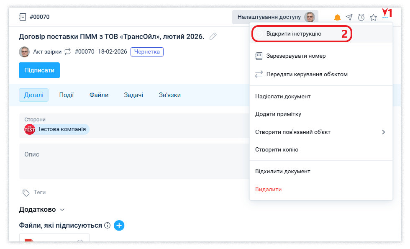Choose Зарезервувати номер from menu

tap(296, 56)
